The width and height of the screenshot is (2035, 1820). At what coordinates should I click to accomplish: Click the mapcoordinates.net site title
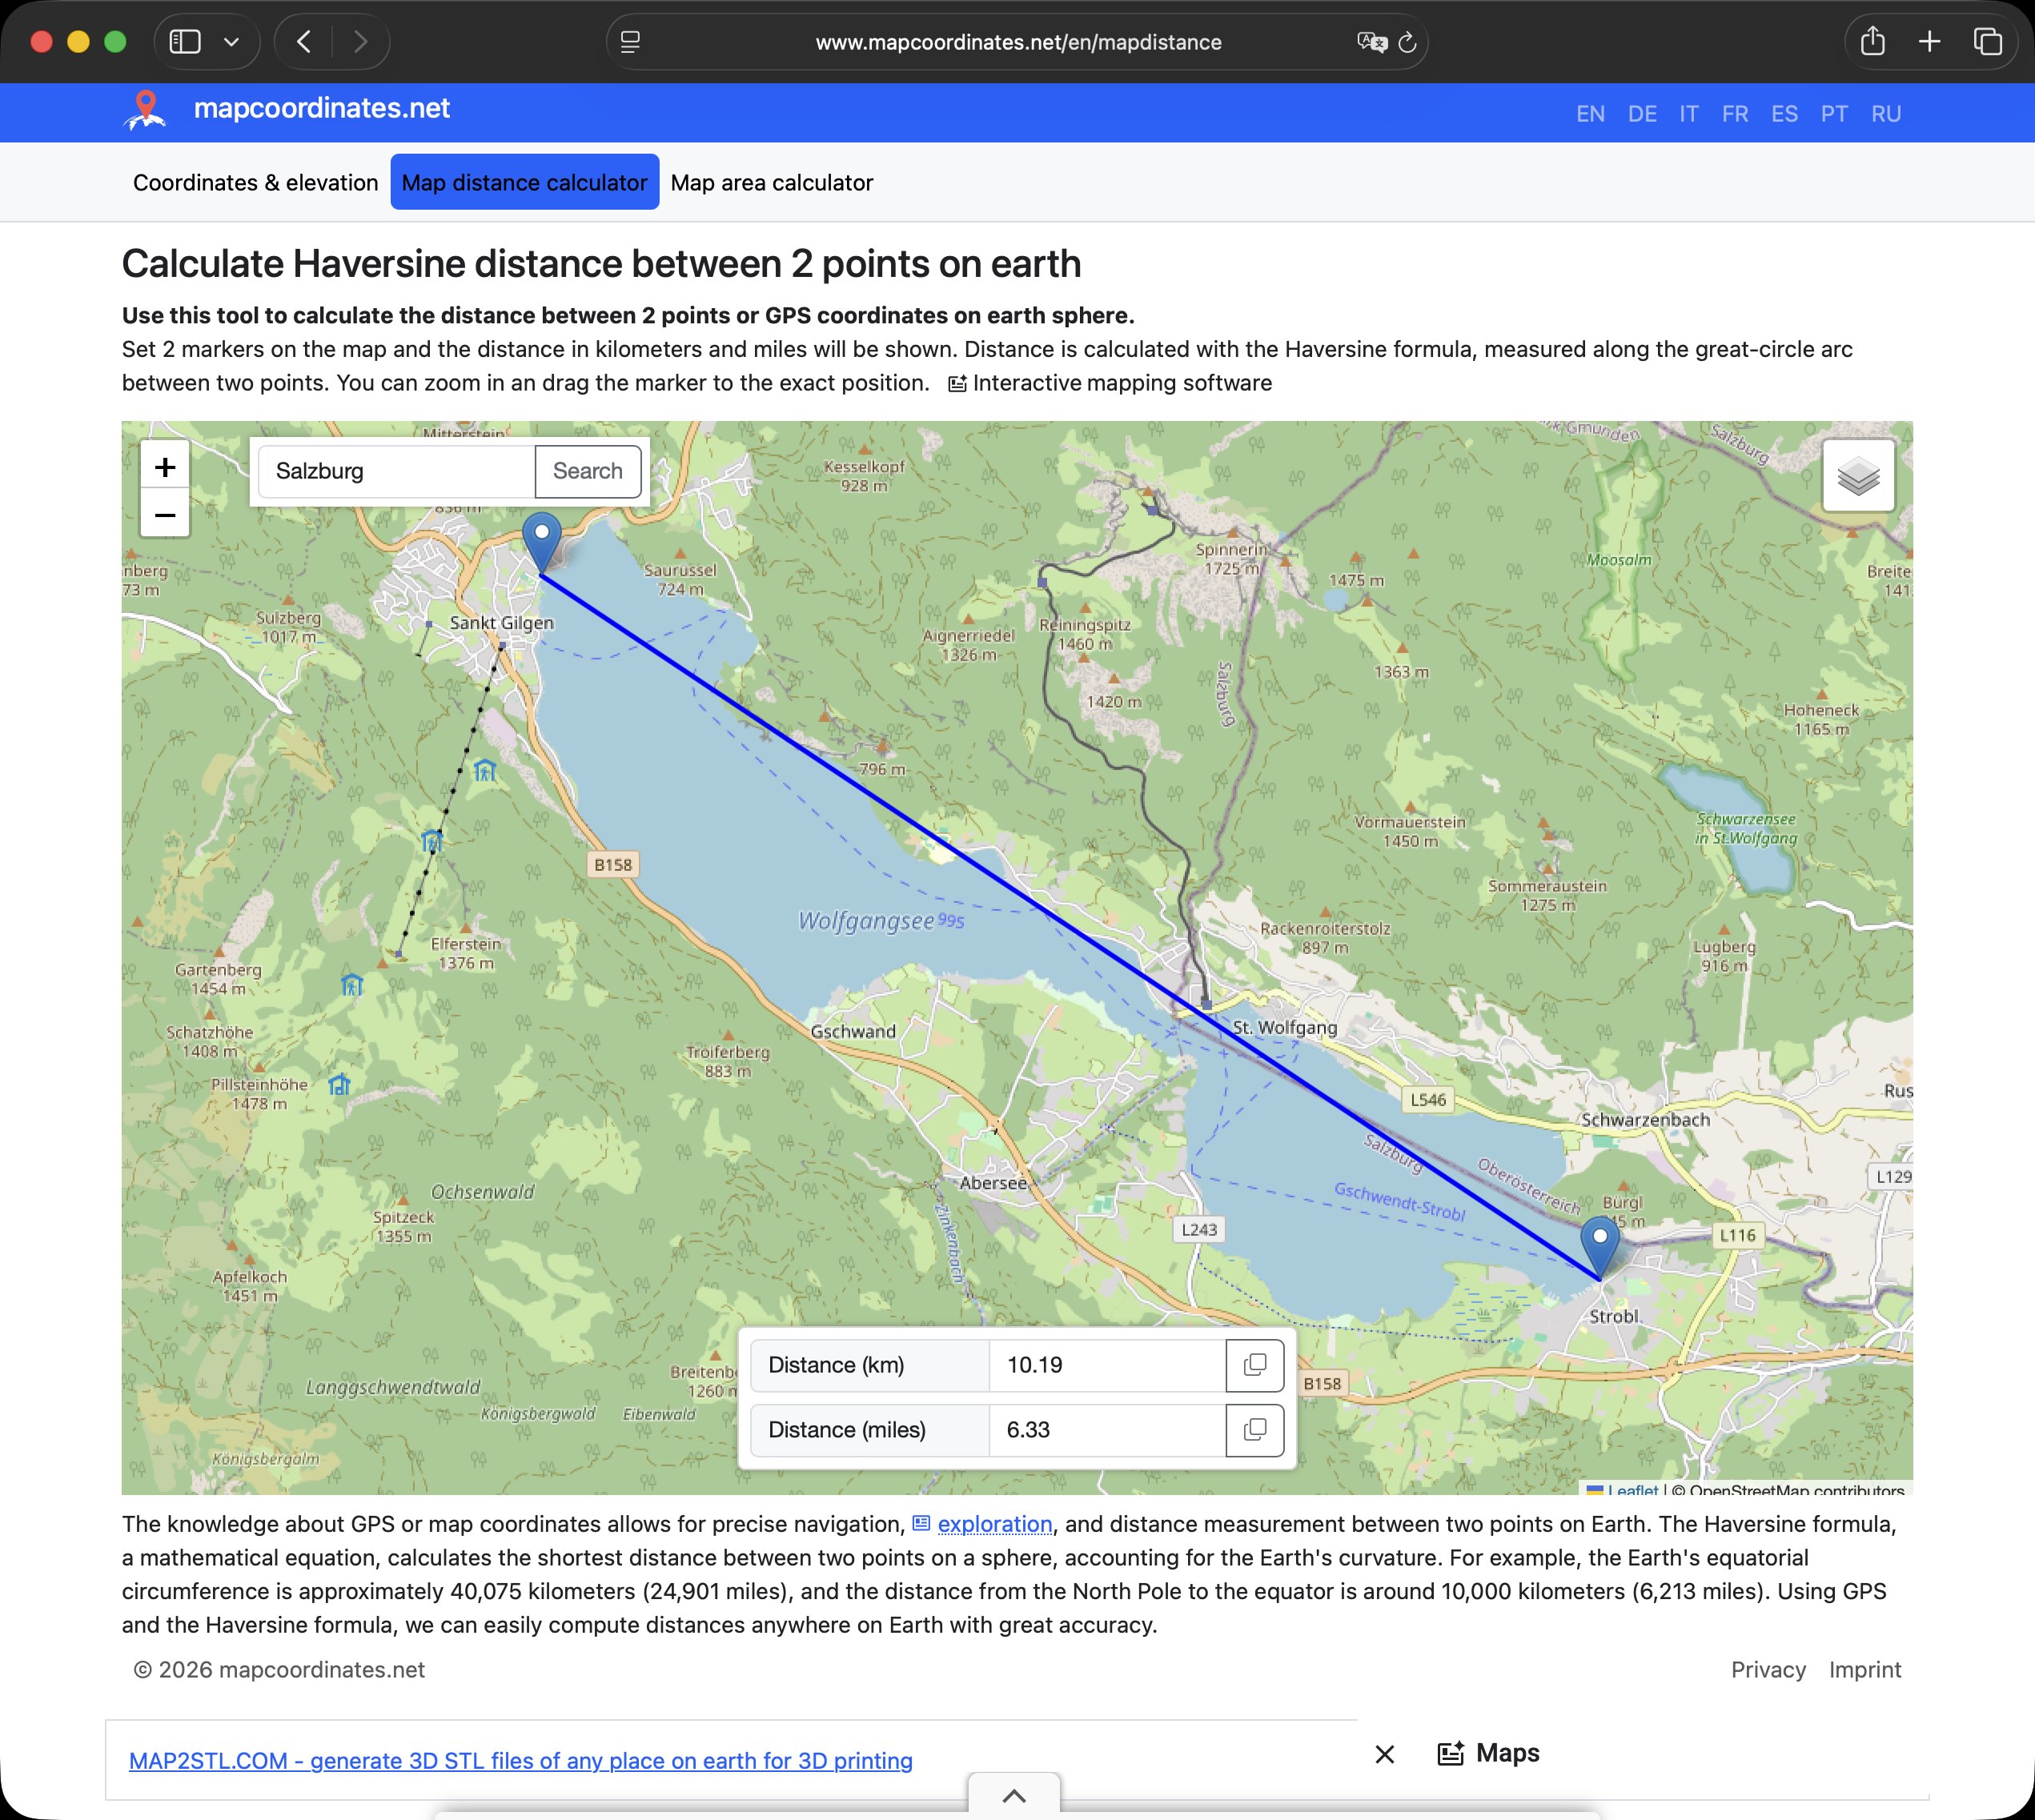pos(321,108)
